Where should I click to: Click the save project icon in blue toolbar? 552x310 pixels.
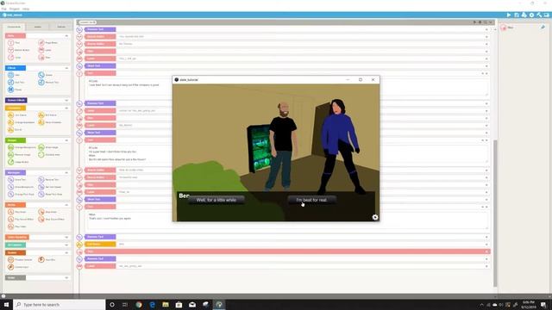pyautogui.click(x=517, y=15)
